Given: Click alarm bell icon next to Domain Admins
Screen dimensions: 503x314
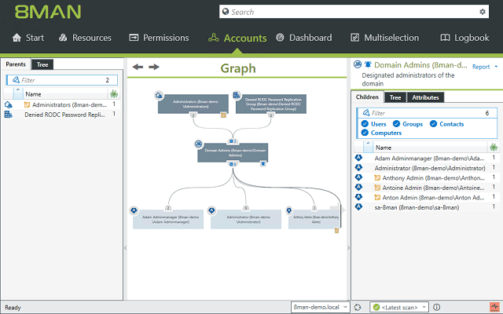Looking at the screenshot, I should 368,64.
